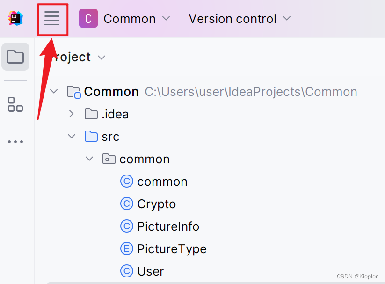
Task: Click the Crypto class icon
Action: point(127,204)
